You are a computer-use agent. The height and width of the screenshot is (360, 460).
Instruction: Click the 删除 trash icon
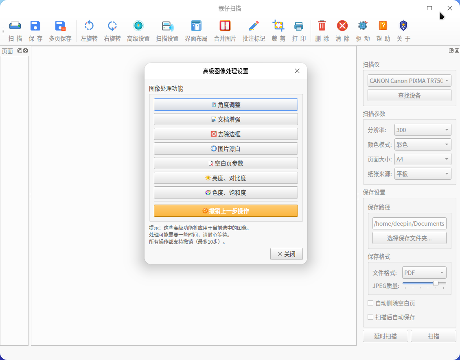click(322, 26)
